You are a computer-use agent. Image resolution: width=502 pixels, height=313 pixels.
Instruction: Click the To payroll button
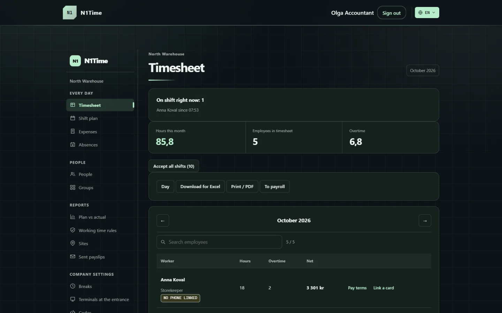[x=275, y=186]
